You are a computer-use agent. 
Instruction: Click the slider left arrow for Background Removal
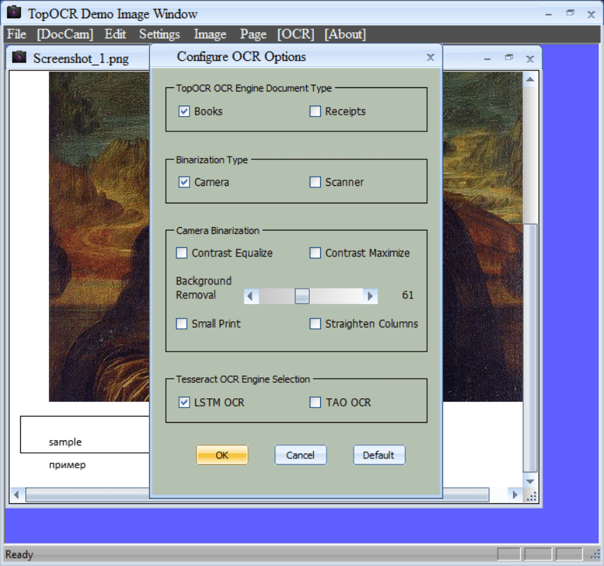pyautogui.click(x=251, y=296)
